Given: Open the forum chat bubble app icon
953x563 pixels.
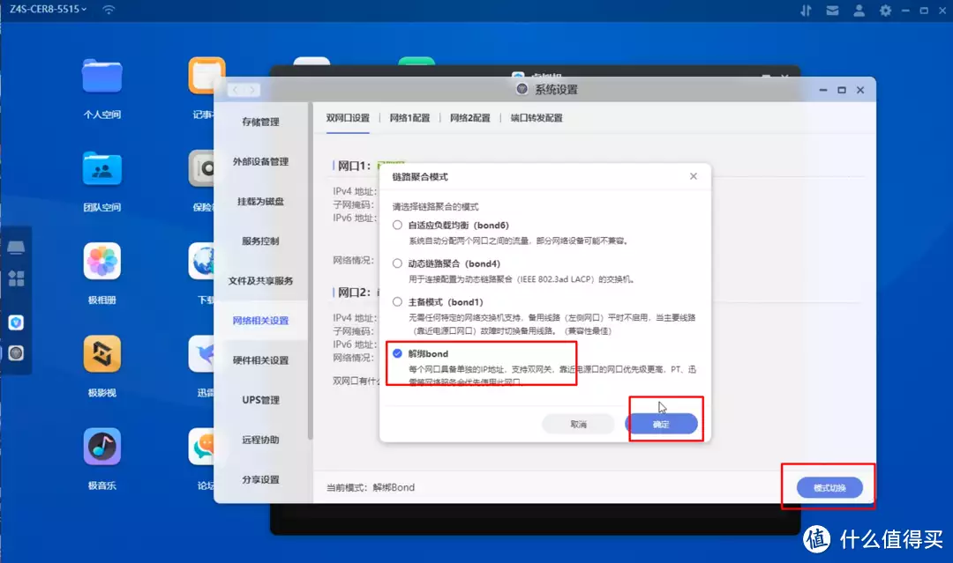Looking at the screenshot, I should coord(202,447).
